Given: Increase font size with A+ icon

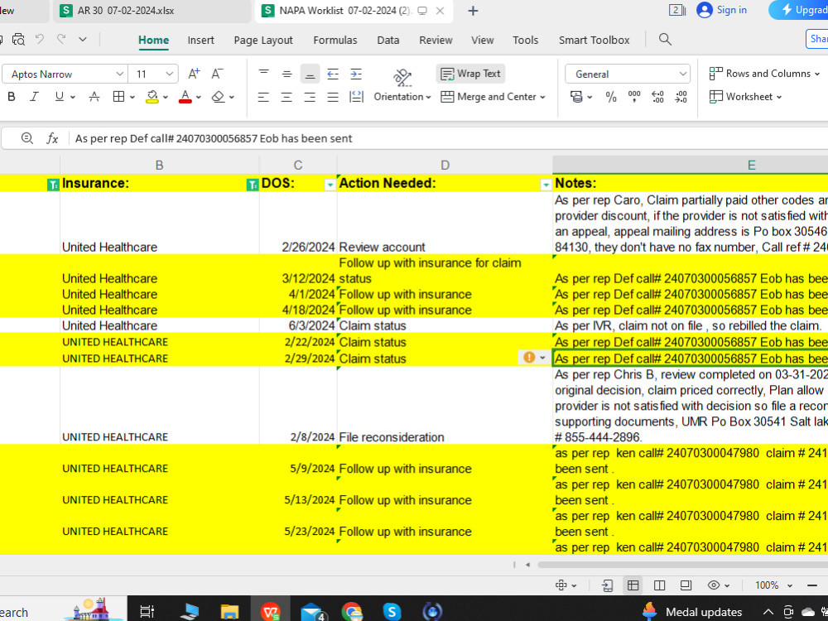Looking at the screenshot, I should pyautogui.click(x=194, y=74).
